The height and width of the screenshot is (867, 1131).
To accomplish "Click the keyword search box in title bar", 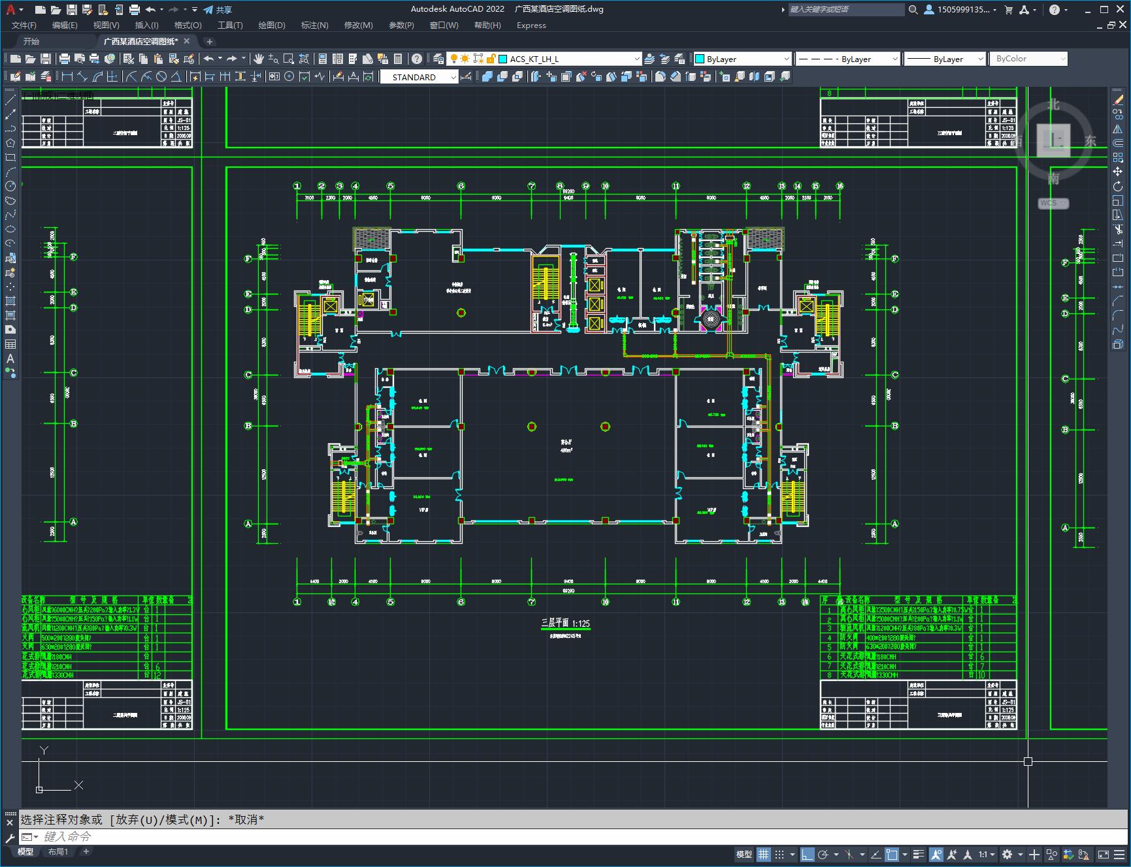I will pyautogui.click(x=845, y=10).
